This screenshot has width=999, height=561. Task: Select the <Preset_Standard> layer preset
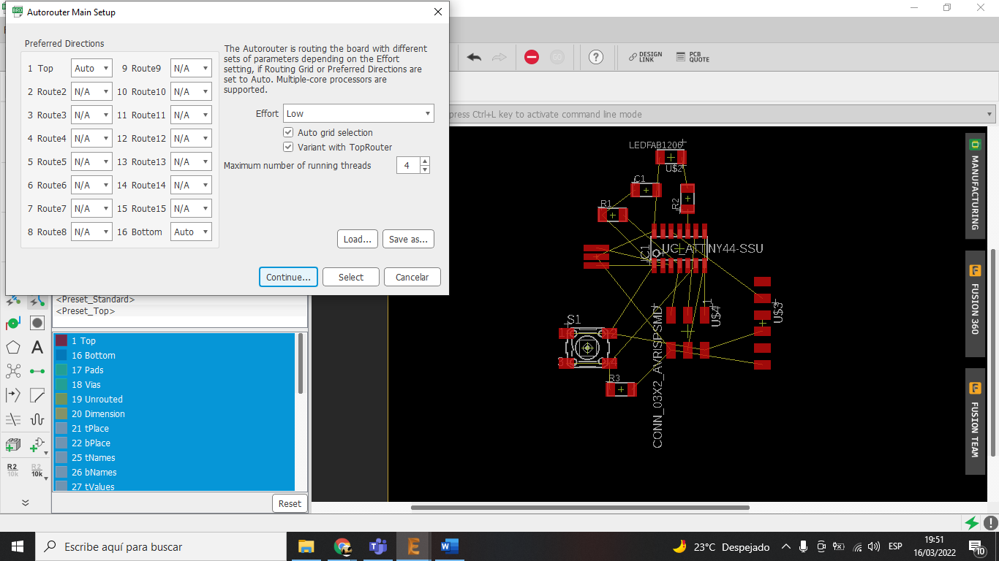[95, 299]
